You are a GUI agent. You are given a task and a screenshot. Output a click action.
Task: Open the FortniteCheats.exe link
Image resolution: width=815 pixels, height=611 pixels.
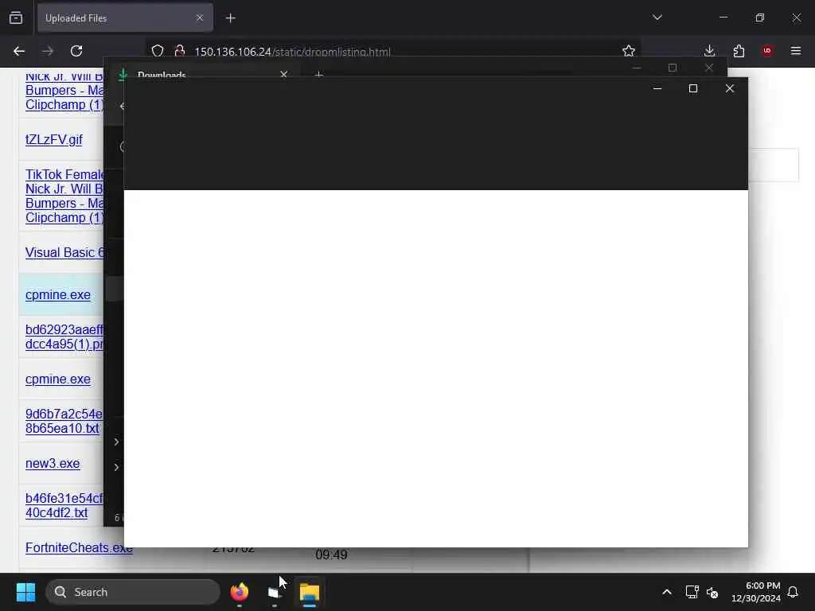(79, 547)
